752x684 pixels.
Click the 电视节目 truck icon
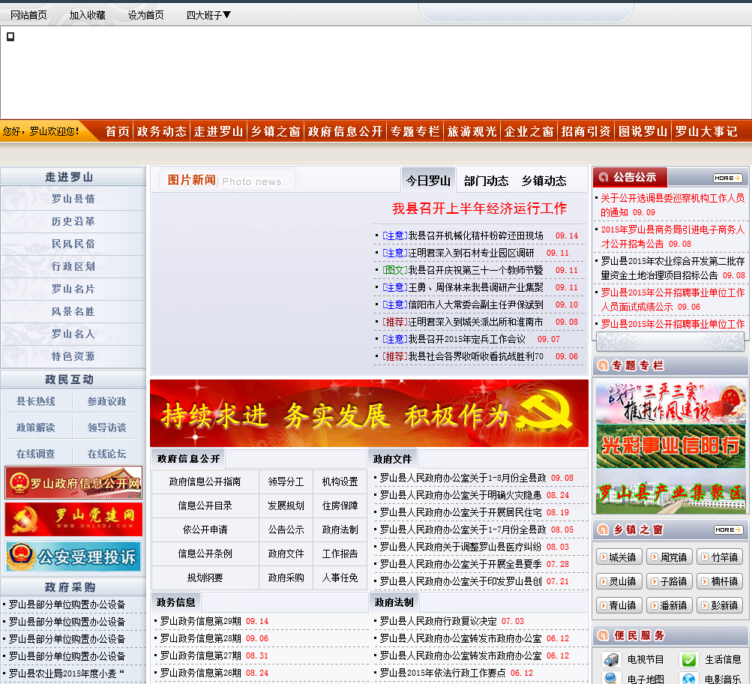click(612, 659)
